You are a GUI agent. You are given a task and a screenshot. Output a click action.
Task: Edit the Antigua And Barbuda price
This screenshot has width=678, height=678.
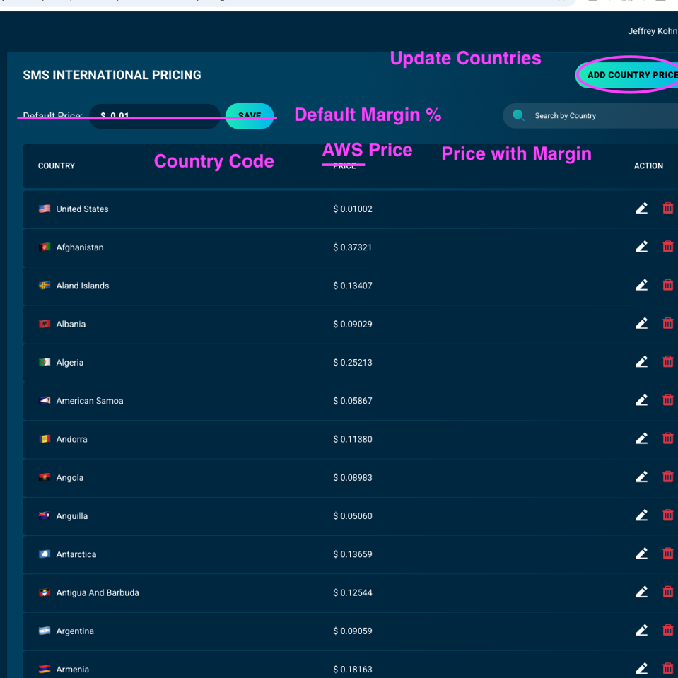[x=641, y=592]
